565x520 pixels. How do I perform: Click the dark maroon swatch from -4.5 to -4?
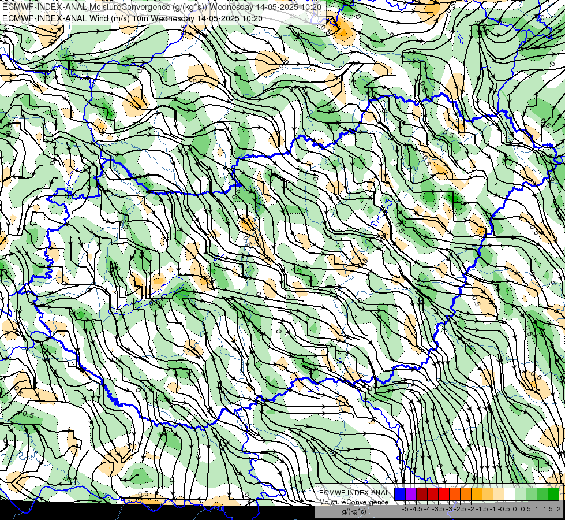422,495
